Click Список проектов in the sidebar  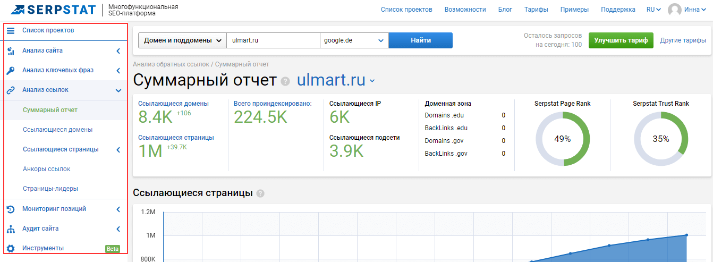[x=48, y=31]
